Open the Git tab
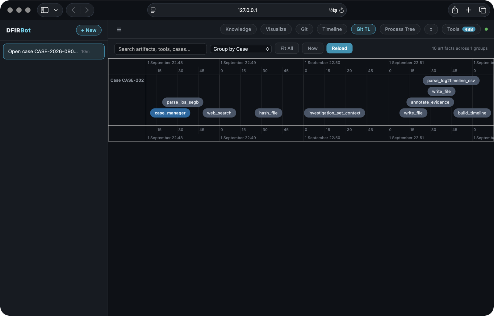The height and width of the screenshot is (316, 494). point(304,29)
